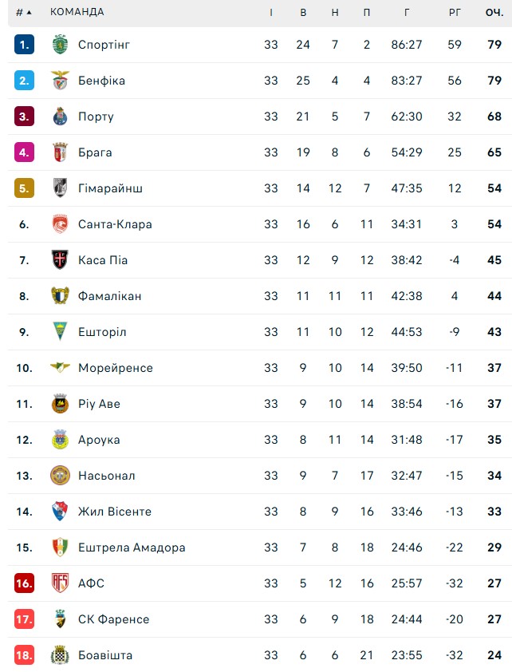Image resolution: width=512 pixels, height=672 pixels.
Task: Click the red rank 18 position badge
Action: click(x=24, y=655)
